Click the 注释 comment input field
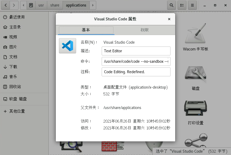Screen dimensions: 231x155 click(136, 72)
